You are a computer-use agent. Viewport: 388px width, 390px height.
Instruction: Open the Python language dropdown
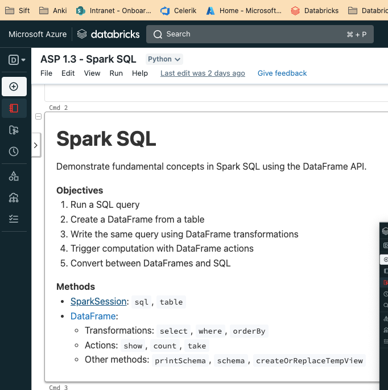(164, 59)
